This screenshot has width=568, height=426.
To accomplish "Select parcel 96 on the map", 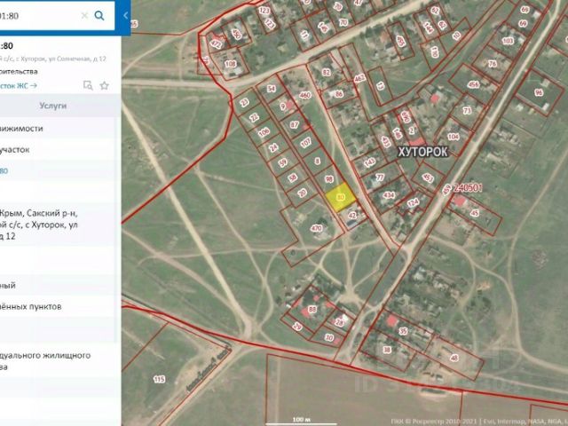I will click(539, 92).
